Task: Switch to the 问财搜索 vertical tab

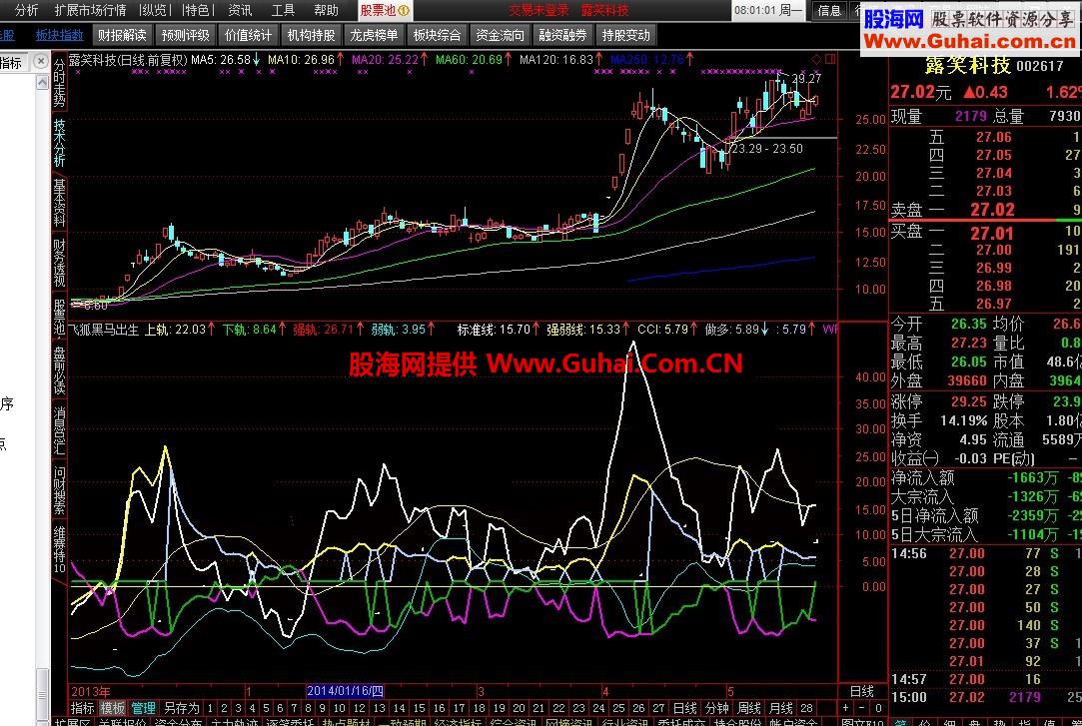Action: 59,490
